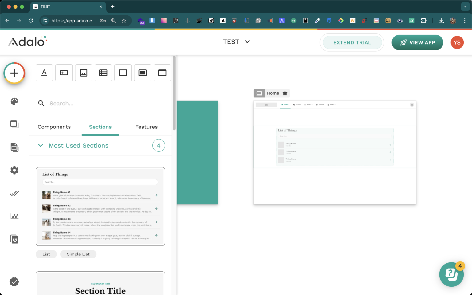
Task: Select the List component shortcut icon
Action: point(103,73)
